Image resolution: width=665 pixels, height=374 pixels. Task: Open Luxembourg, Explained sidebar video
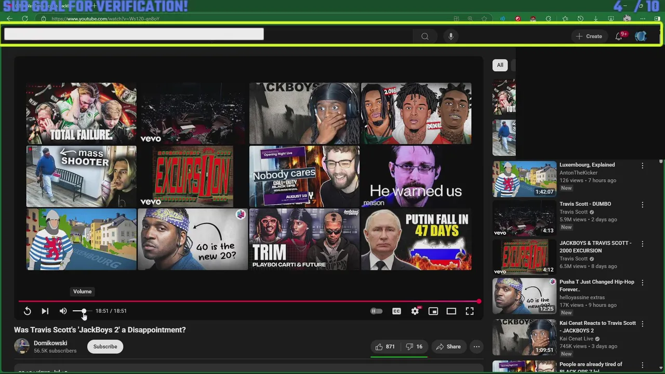587,165
